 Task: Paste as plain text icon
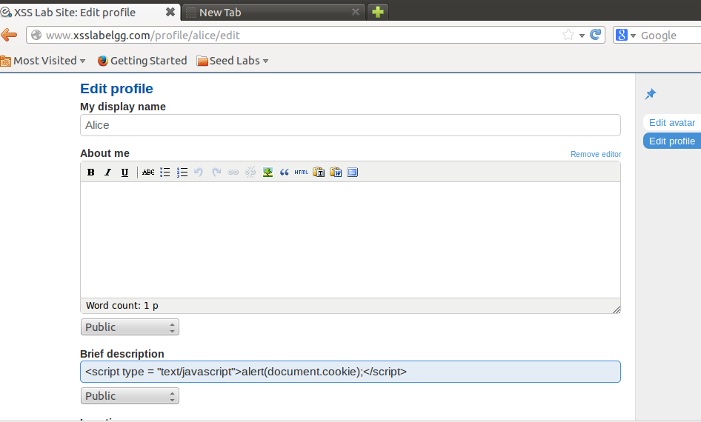tap(319, 173)
